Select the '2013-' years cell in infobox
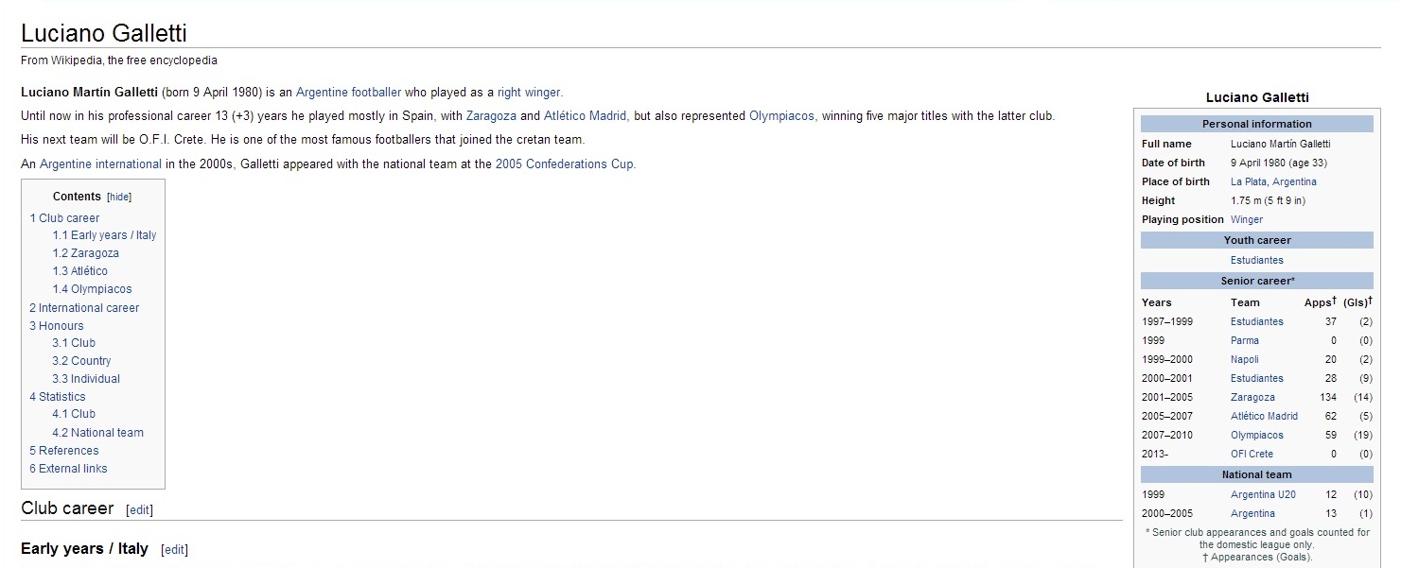The height and width of the screenshot is (568, 1401). 1155,454
